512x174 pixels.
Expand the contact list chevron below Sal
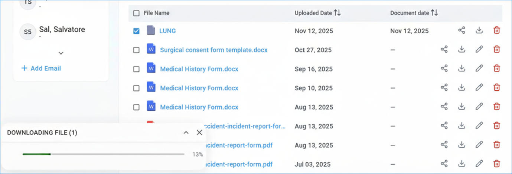(61, 53)
